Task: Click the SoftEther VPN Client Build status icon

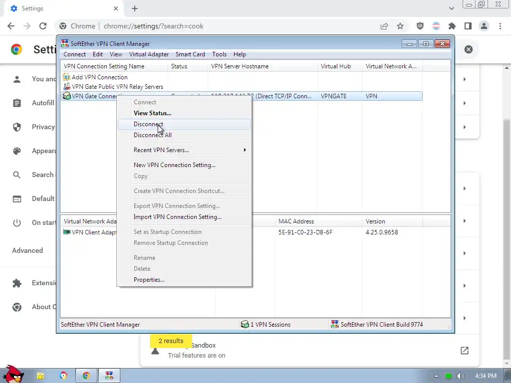Action: click(x=335, y=324)
